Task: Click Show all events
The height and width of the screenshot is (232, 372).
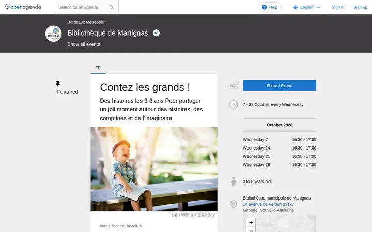Action: [x=84, y=44]
